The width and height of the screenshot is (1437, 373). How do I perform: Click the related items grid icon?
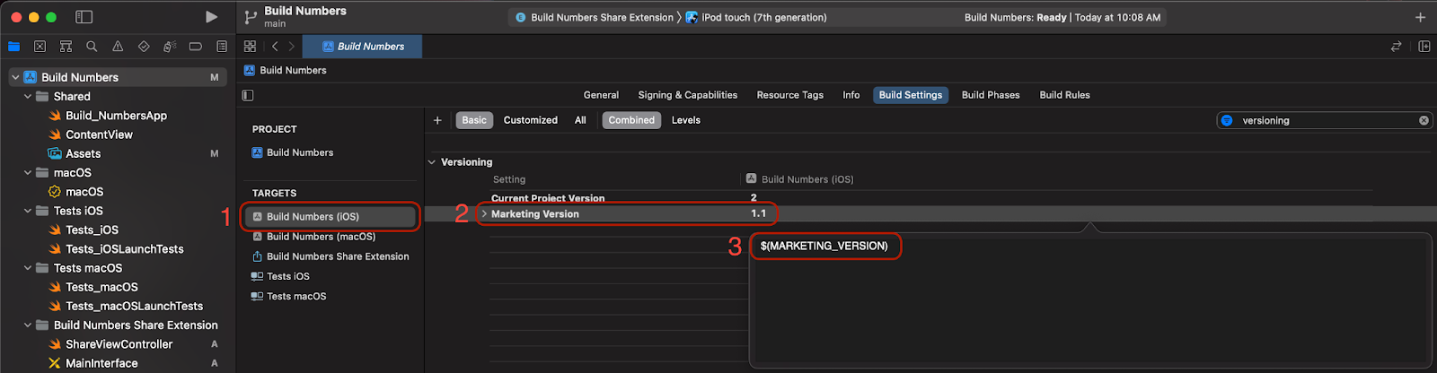[250, 47]
